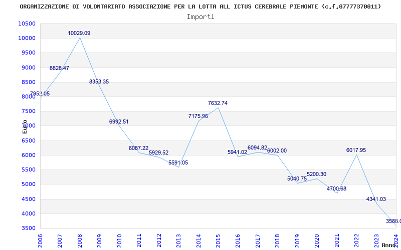This screenshot has height=250, width=401.
Task: Select the 5040.75 data label
Action: tap(297, 178)
